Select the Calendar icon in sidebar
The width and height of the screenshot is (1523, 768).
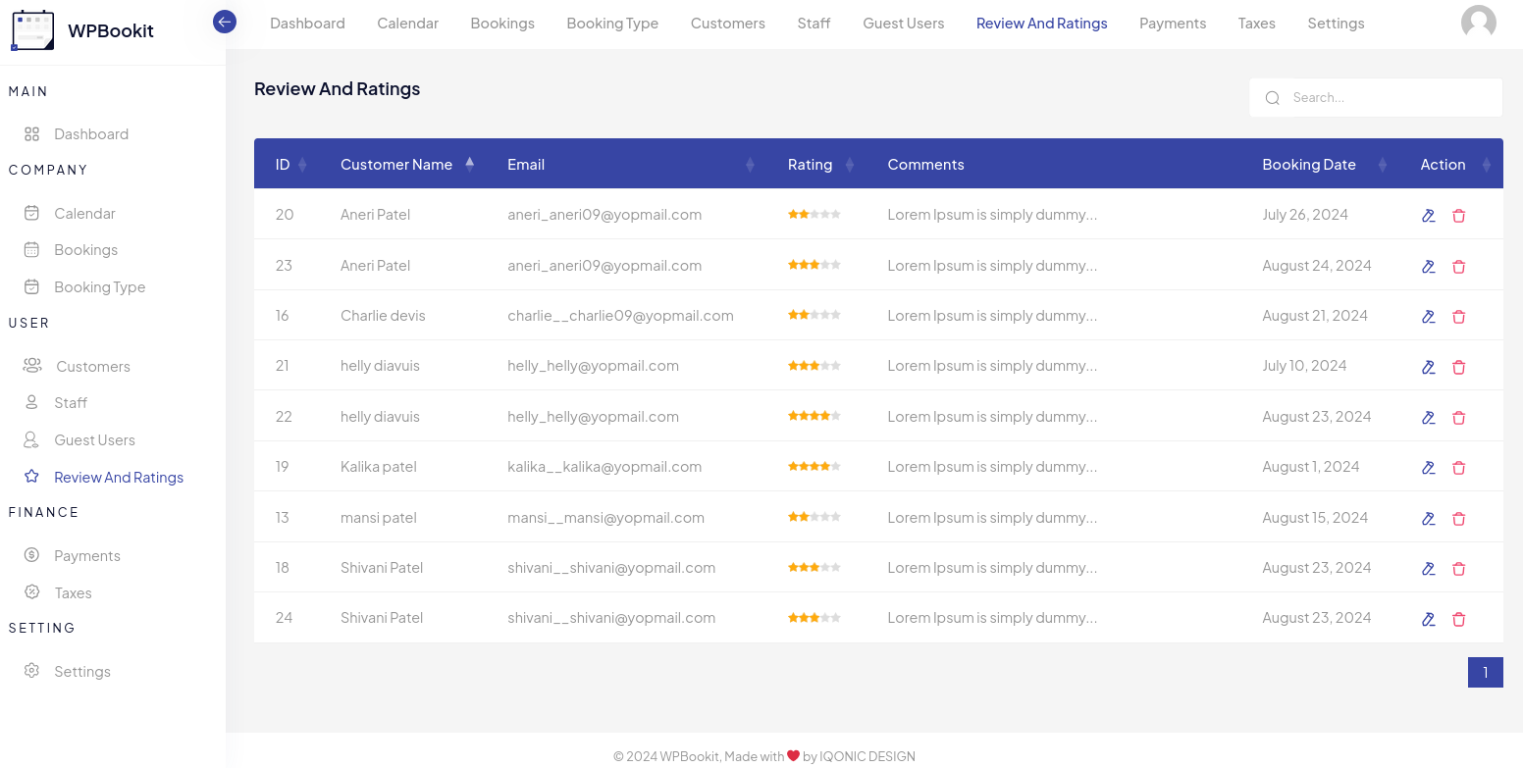click(x=32, y=213)
